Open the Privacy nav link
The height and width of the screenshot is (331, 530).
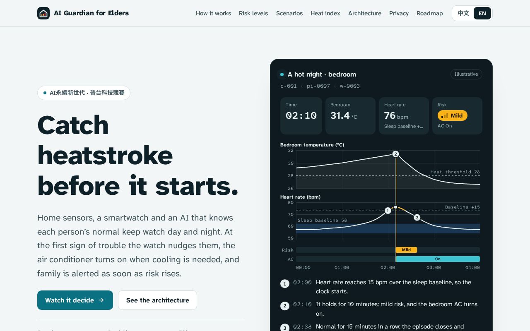[399, 13]
